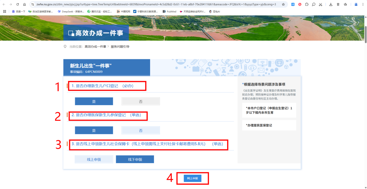Click 高效办成一件事 breadcrumb link
This screenshot has height=189, width=367.
pyautogui.click(x=95, y=47)
